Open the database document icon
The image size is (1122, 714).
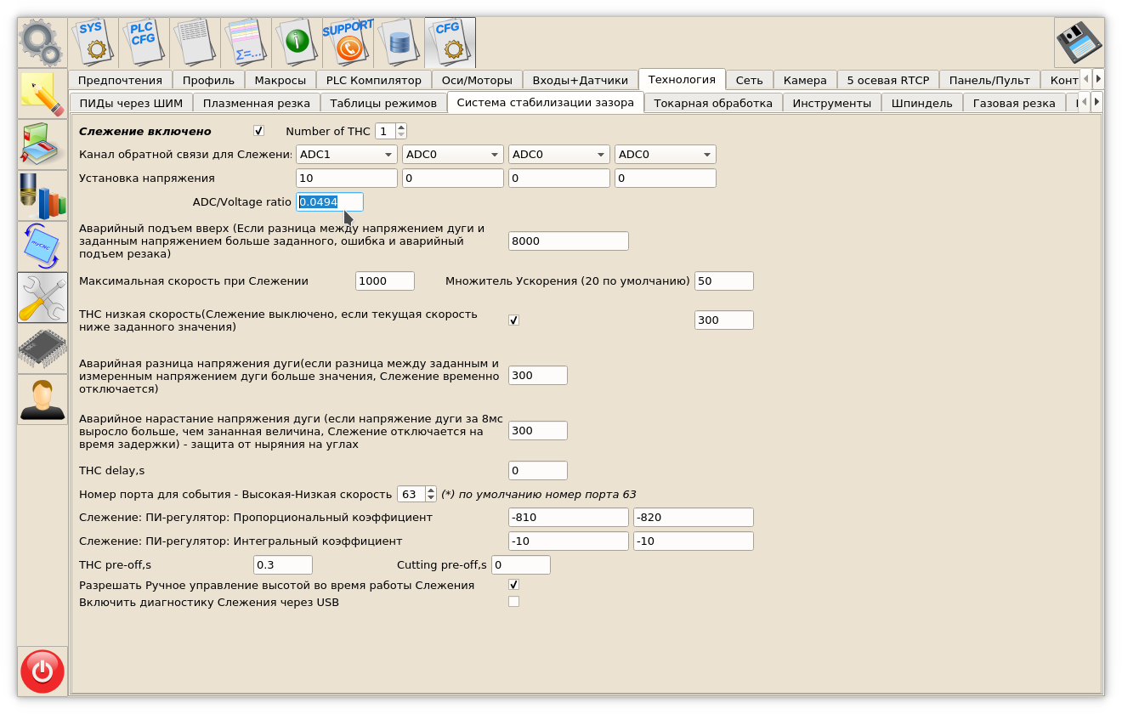pos(399,42)
